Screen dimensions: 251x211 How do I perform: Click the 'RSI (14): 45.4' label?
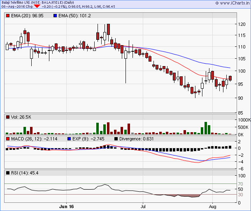(x=25, y=173)
